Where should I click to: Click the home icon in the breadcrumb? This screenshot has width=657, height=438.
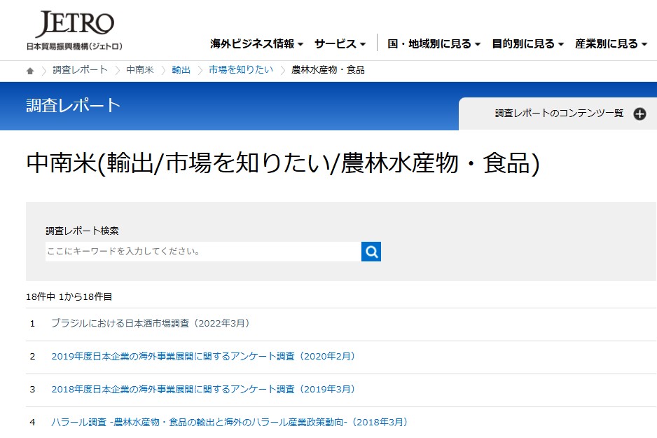point(28,70)
